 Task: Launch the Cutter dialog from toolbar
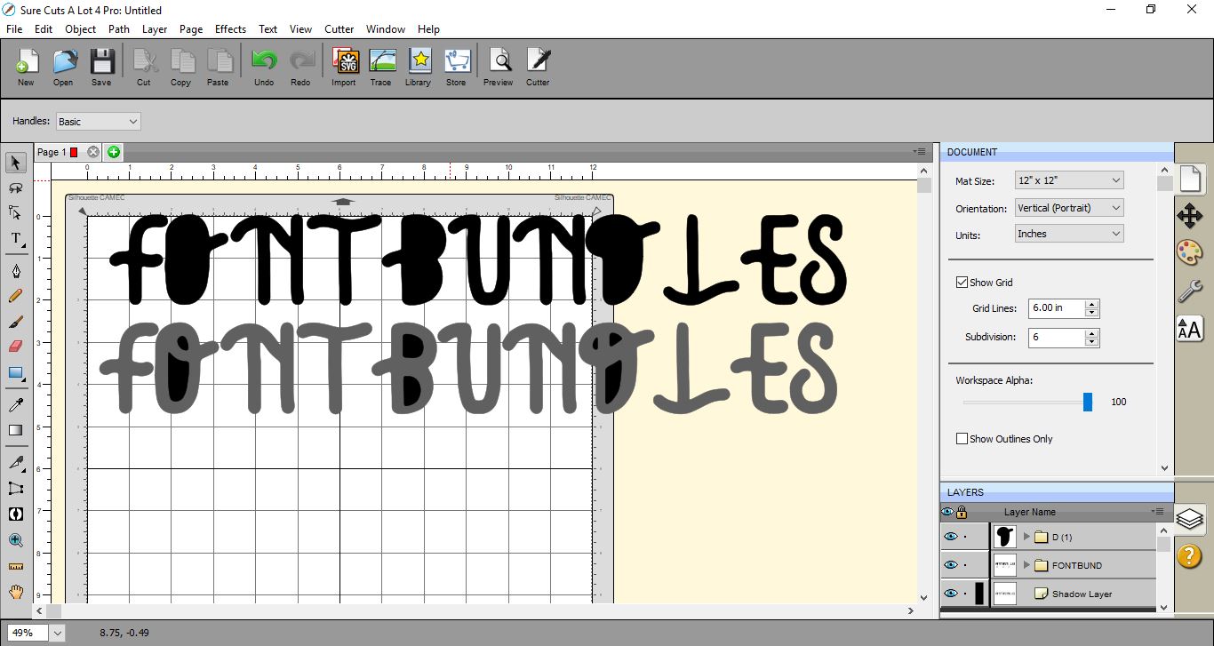tap(538, 67)
